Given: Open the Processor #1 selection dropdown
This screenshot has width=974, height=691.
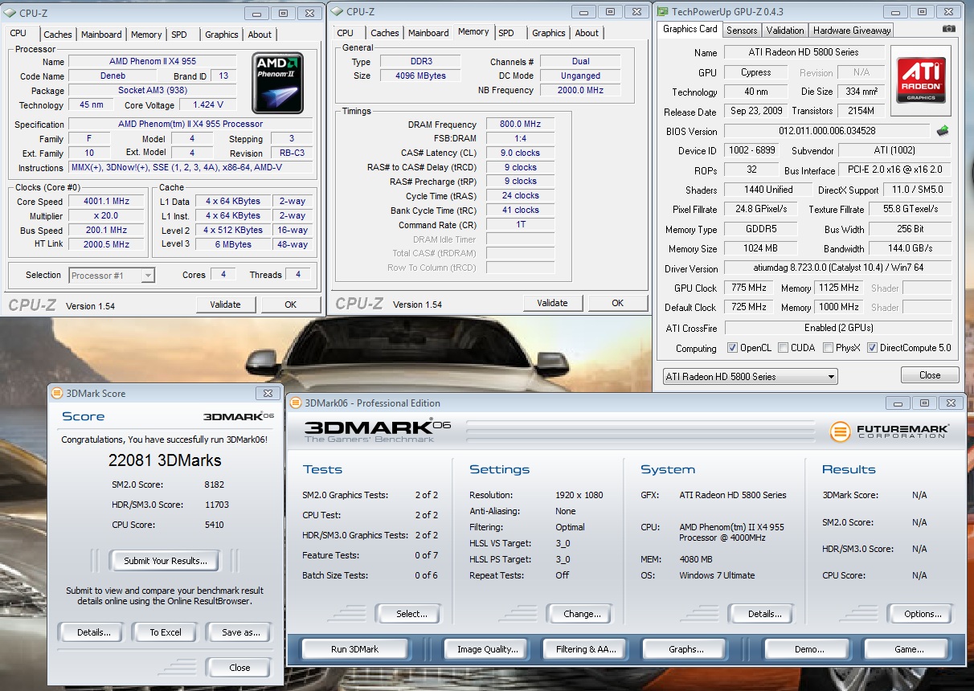Looking at the screenshot, I should point(112,276).
